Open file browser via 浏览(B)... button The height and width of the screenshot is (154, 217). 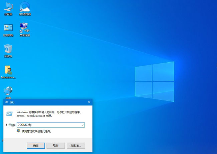pos(76,146)
